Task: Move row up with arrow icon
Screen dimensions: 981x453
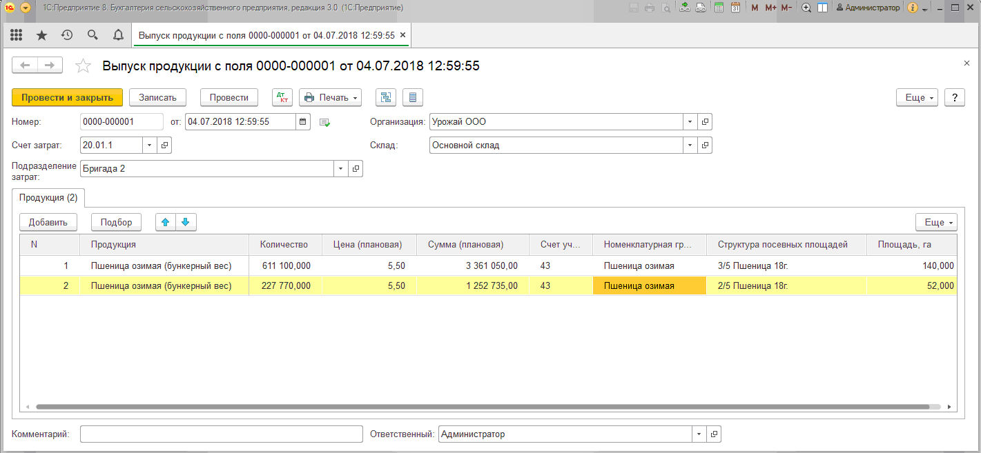Action: 166,222
